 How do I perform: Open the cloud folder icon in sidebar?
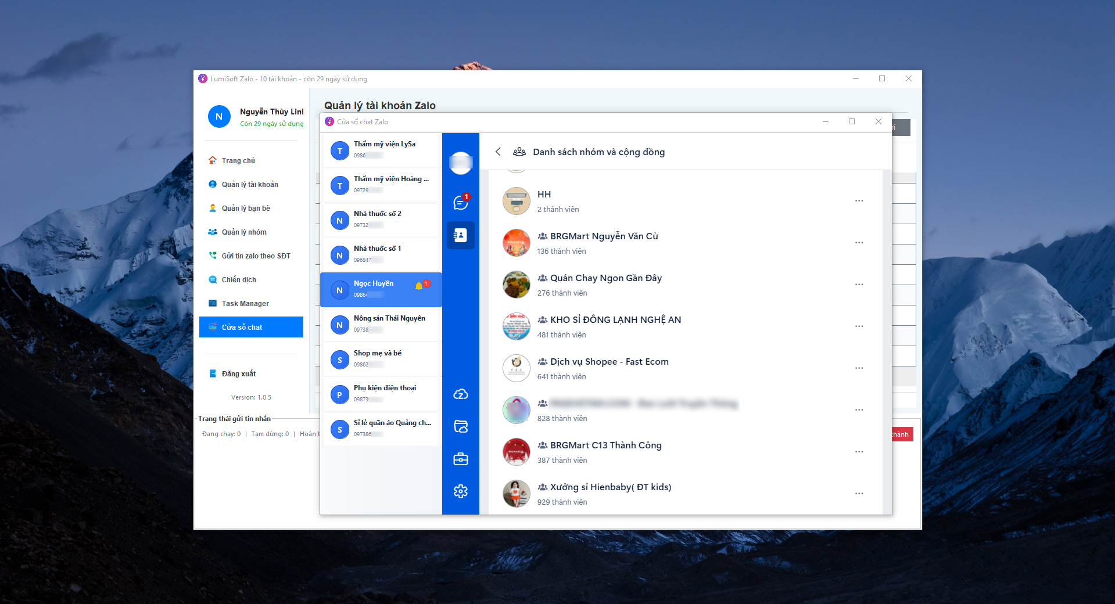pos(460,426)
